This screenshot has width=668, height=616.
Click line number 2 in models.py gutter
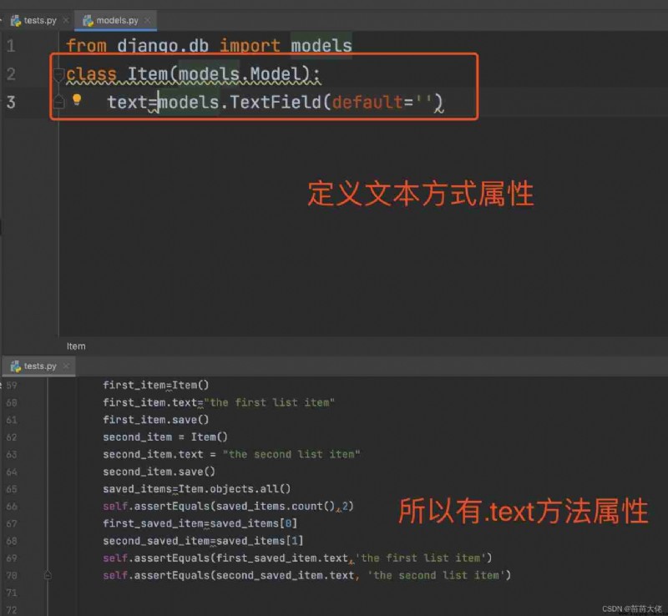(11, 74)
